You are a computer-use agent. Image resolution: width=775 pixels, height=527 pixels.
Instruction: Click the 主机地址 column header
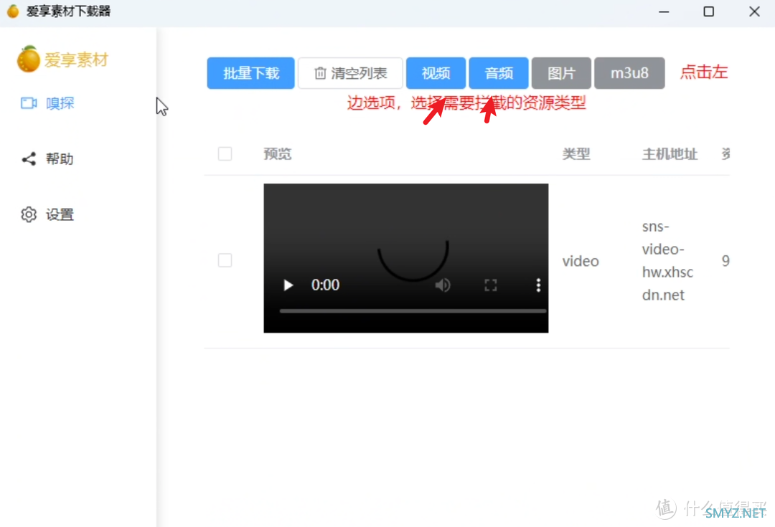point(670,154)
